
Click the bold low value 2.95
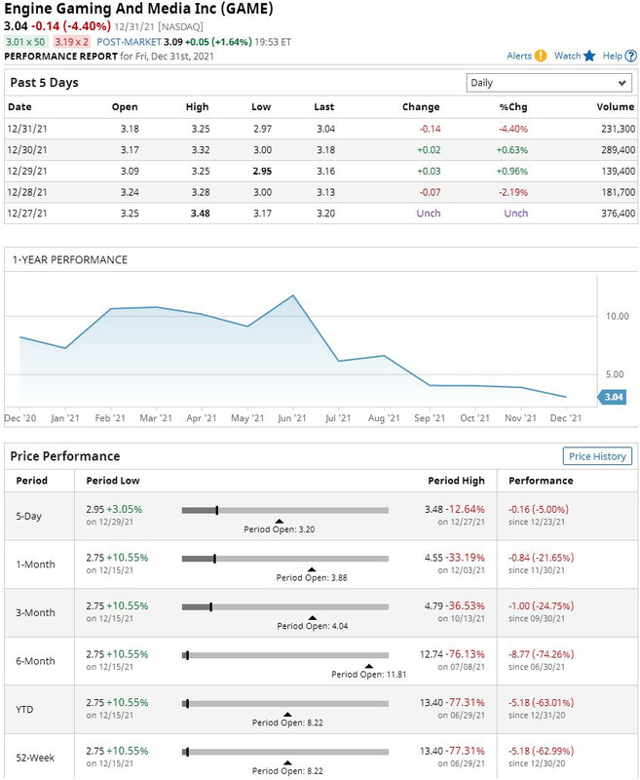[x=262, y=172]
